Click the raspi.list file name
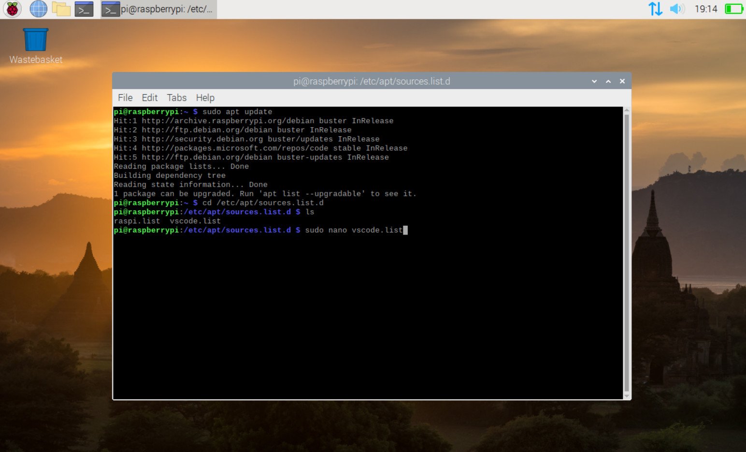The width and height of the screenshot is (746, 452). 137,221
